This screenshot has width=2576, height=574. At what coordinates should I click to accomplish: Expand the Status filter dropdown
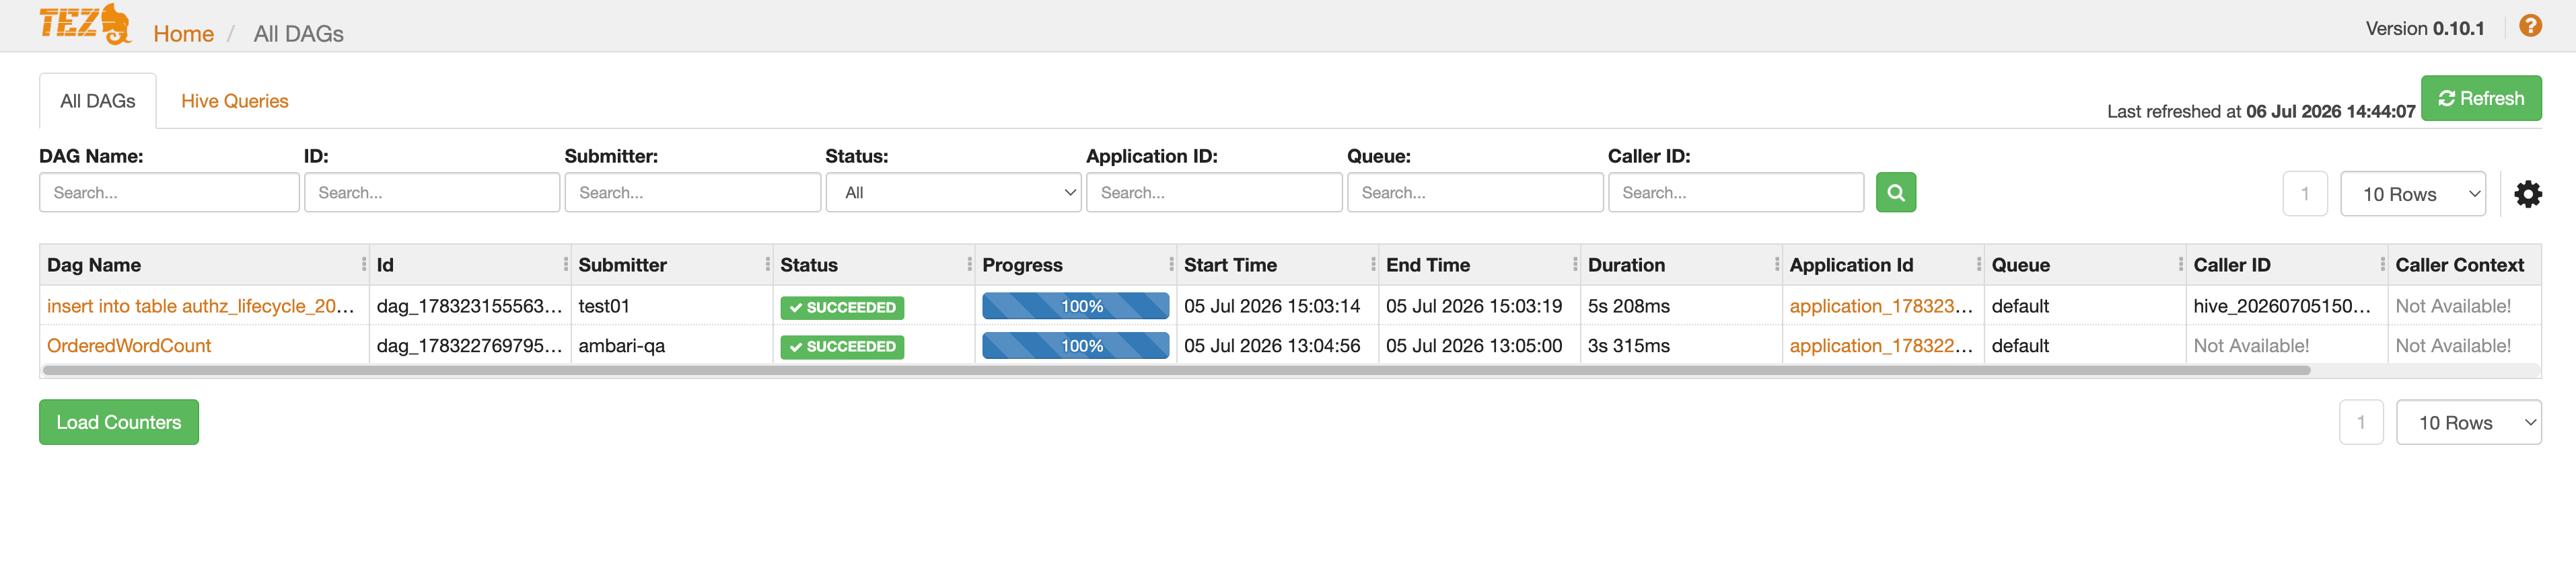click(x=953, y=193)
